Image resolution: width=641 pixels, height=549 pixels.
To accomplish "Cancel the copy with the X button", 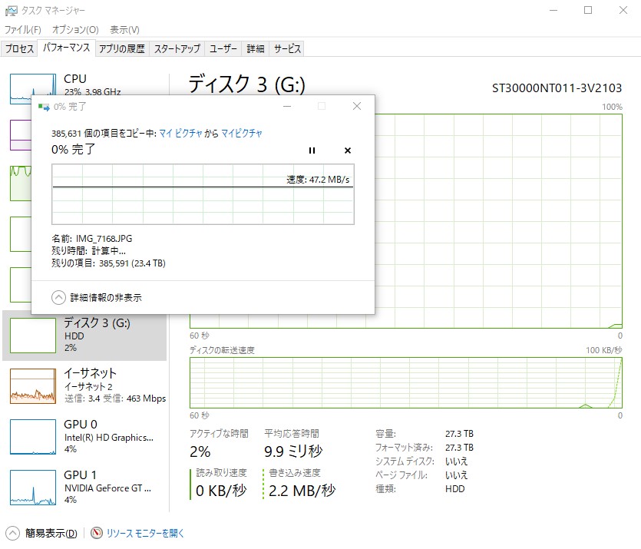I will (x=348, y=150).
